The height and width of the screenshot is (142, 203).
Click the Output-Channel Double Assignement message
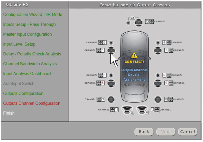point(134,75)
